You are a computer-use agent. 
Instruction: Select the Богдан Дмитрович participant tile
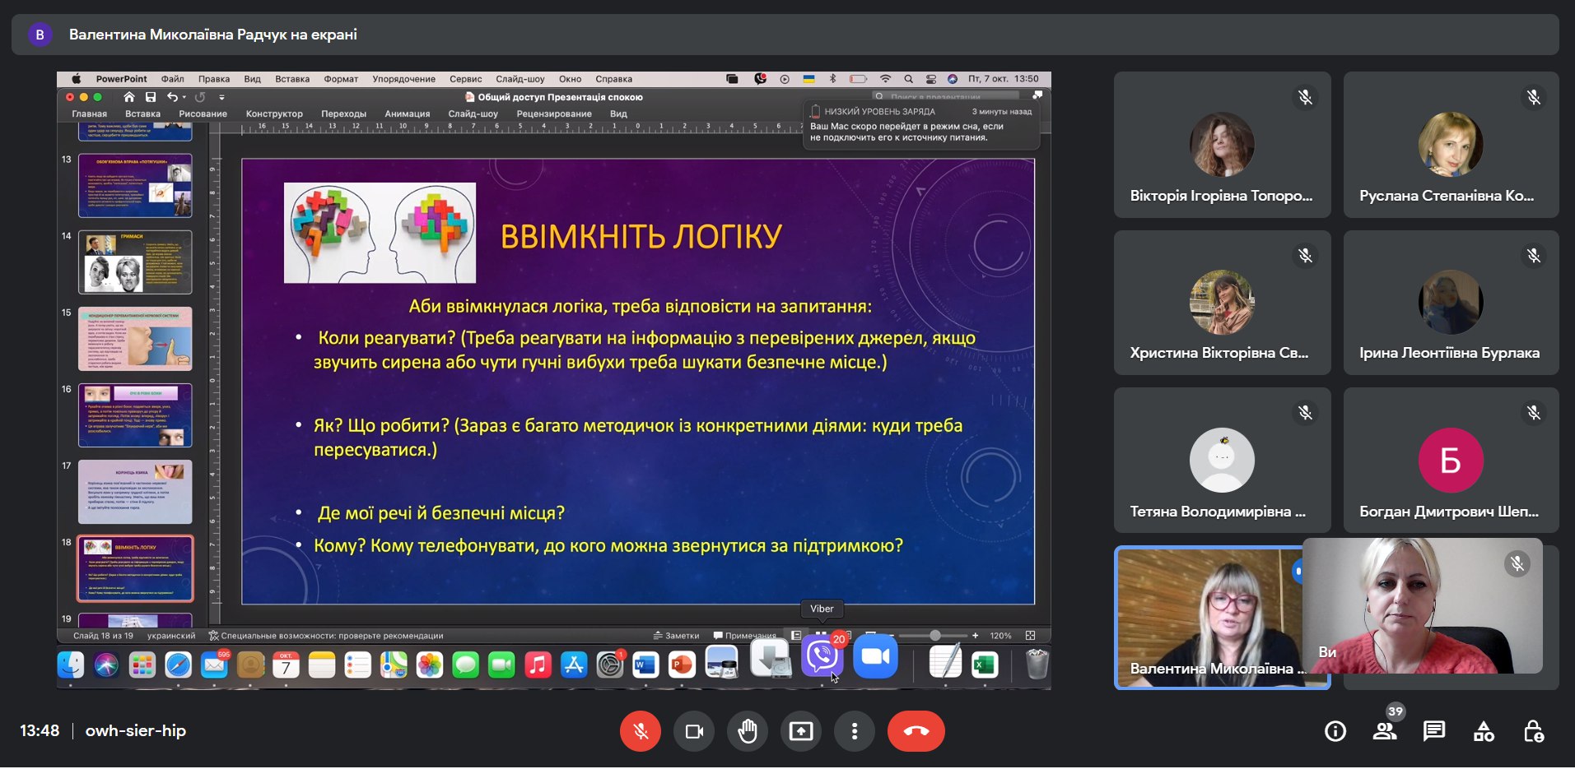[x=1451, y=460]
